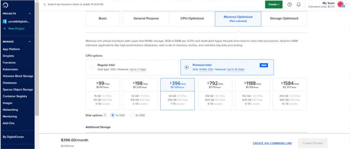Select the Premium Intel radio button
Image resolution: width=350 pixels, height=149 pixels.
click(x=186, y=67)
